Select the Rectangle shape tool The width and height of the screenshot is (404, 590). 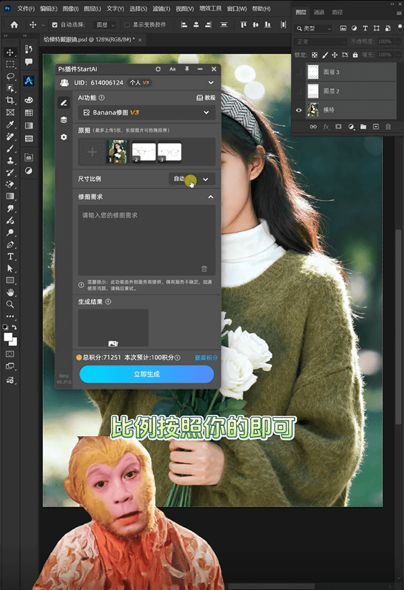(10, 280)
